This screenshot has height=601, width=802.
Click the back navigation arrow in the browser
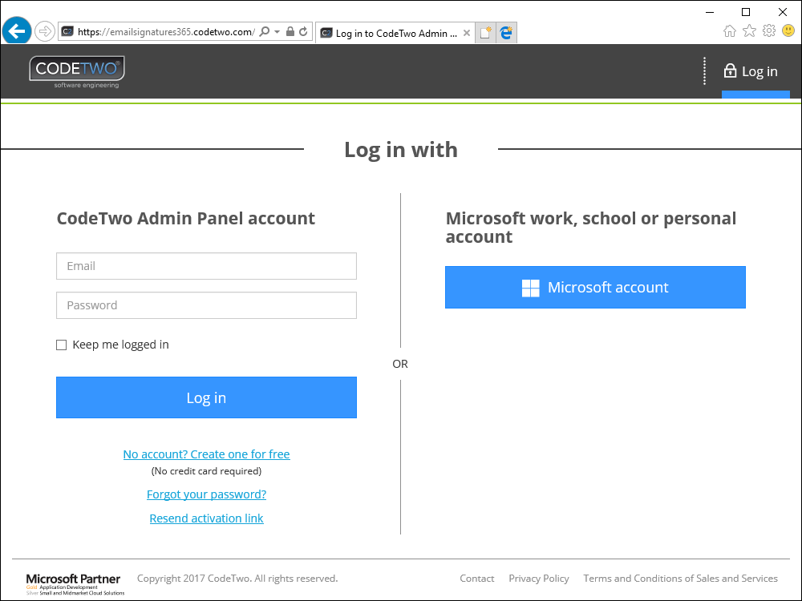(x=16, y=30)
